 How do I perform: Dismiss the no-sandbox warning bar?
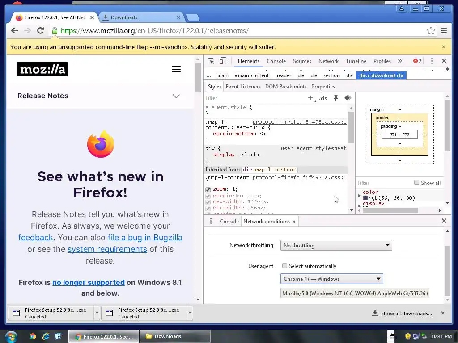click(444, 47)
